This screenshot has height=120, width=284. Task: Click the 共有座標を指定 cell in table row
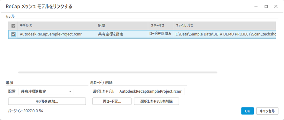(121, 34)
